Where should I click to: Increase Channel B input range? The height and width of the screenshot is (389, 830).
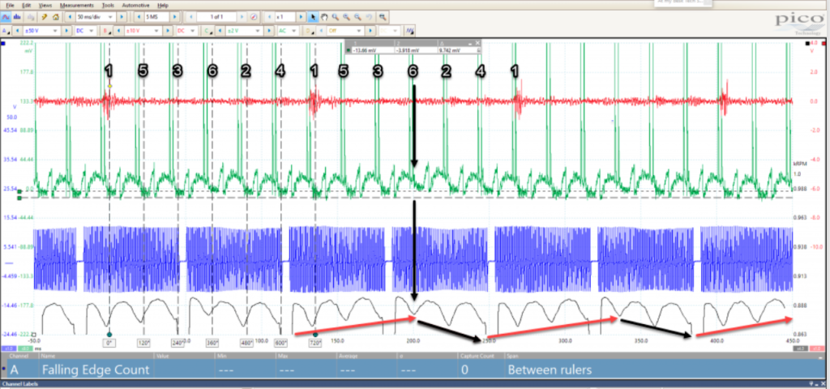(x=168, y=31)
